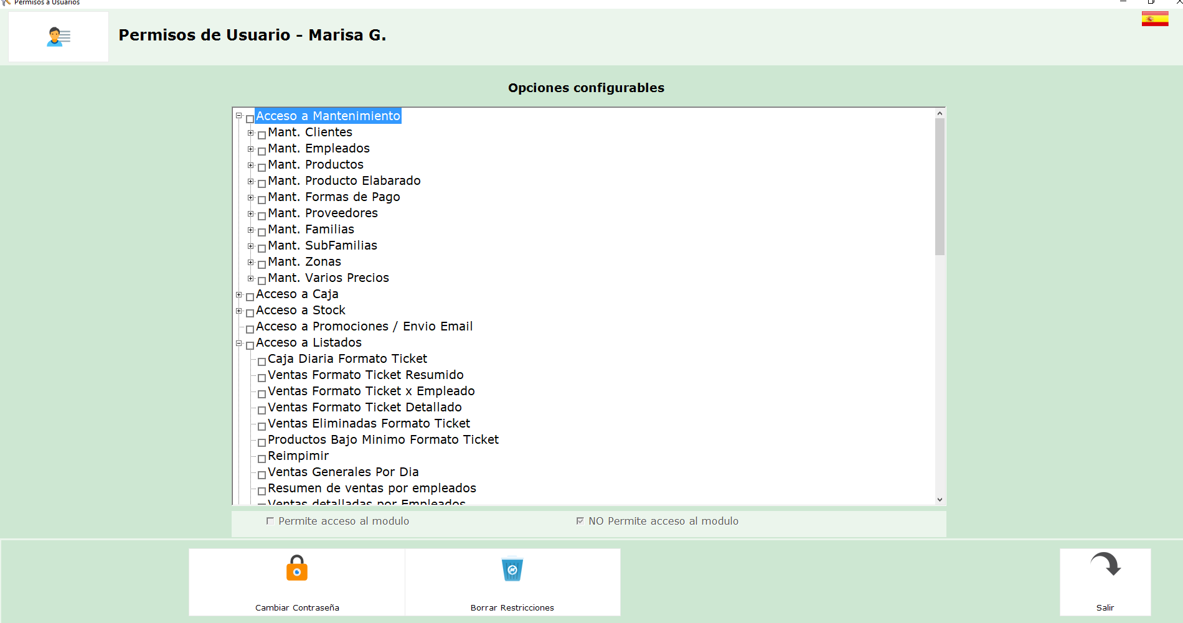Expand the Mant. Productos tree node

[x=250, y=165]
